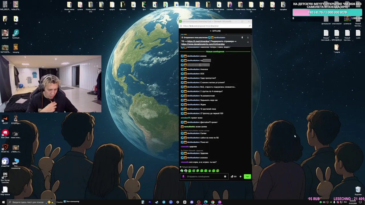Screen dimensions: 365x205
Task: Open Discord from taskbar
Action: tap(192, 202)
